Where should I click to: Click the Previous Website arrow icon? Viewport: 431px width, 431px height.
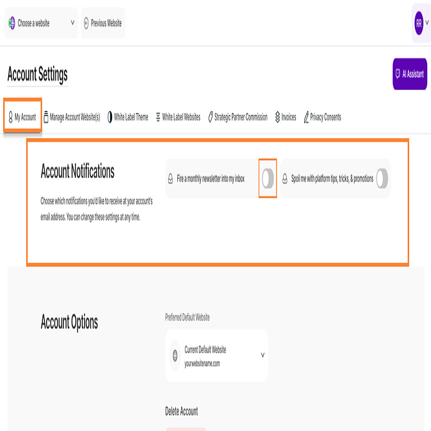pos(86,23)
